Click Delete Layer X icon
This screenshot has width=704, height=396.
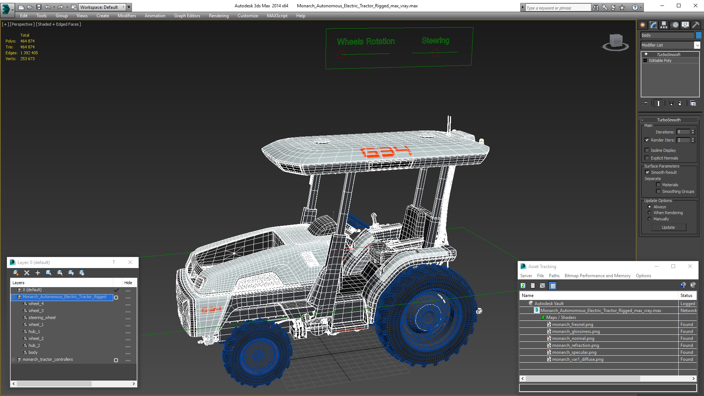27,273
